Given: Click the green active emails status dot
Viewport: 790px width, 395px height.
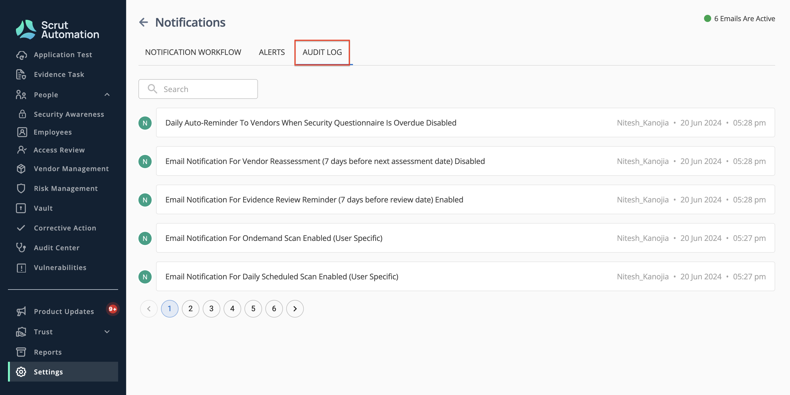Looking at the screenshot, I should pos(708,19).
